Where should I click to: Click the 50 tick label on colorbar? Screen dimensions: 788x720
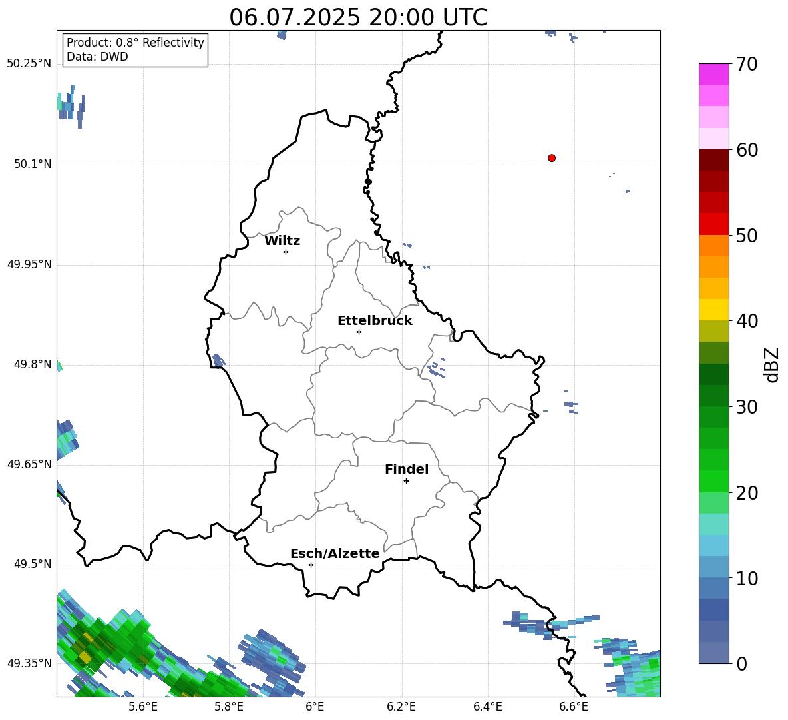click(x=747, y=235)
